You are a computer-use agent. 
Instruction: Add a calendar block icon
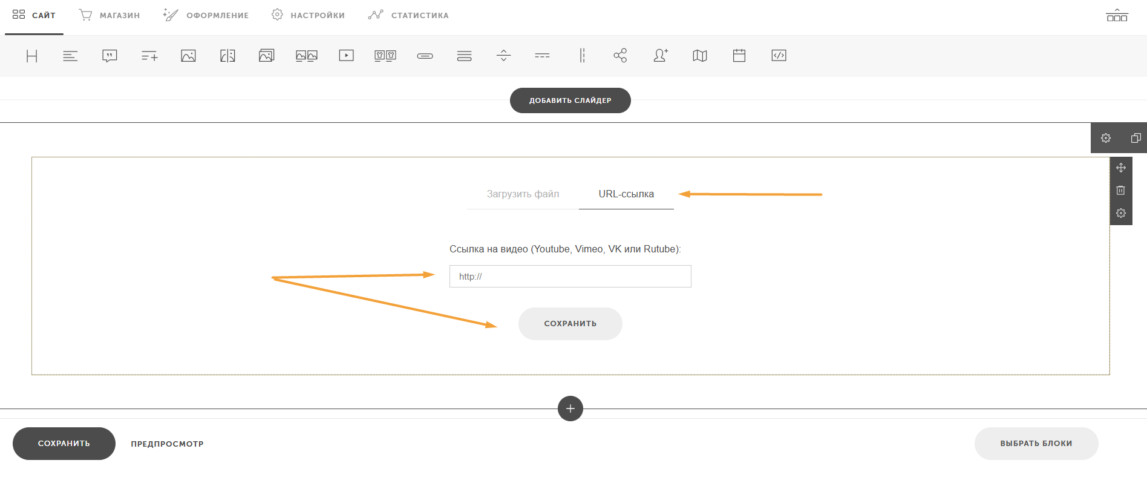[x=739, y=56]
